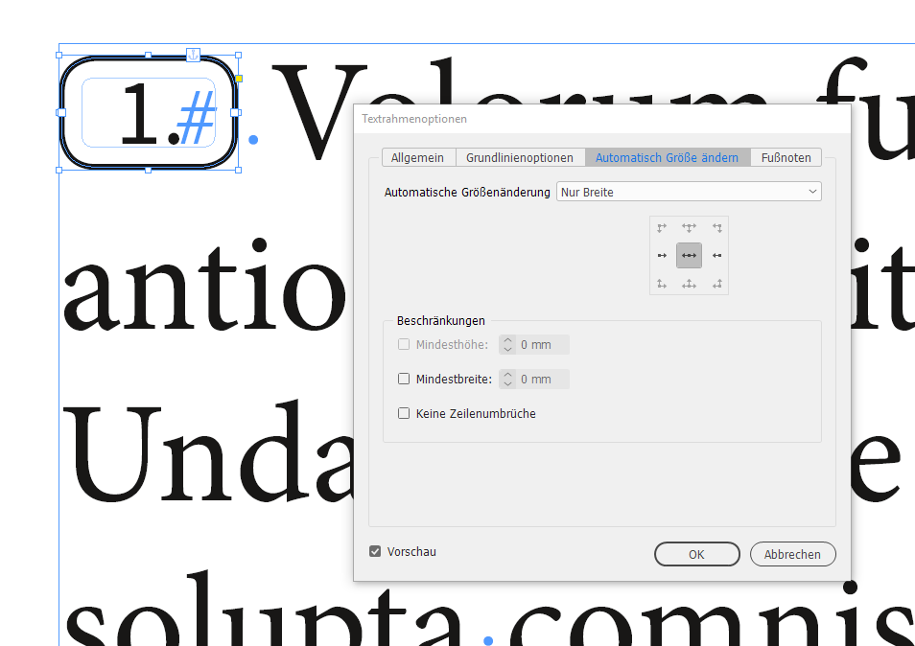Image resolution: width=915 pixels, height=646 pixels.
Task: Cancel dialog with Abbrechen button
Action: (x=793, y=554)
